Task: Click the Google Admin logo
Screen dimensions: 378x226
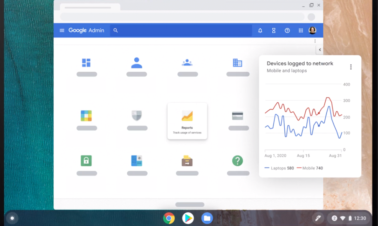Action: point(86,30)
